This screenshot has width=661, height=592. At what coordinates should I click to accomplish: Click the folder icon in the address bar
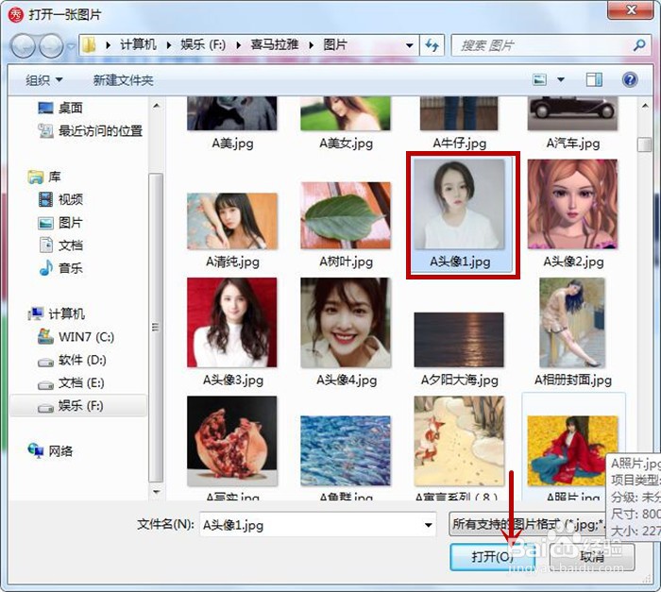point(89,44)
